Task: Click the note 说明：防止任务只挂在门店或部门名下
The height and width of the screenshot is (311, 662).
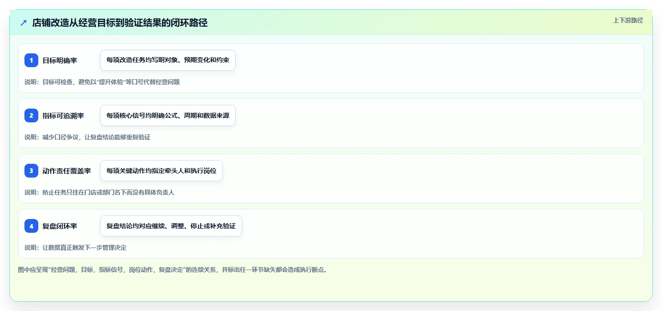Action: pos(99,192)
